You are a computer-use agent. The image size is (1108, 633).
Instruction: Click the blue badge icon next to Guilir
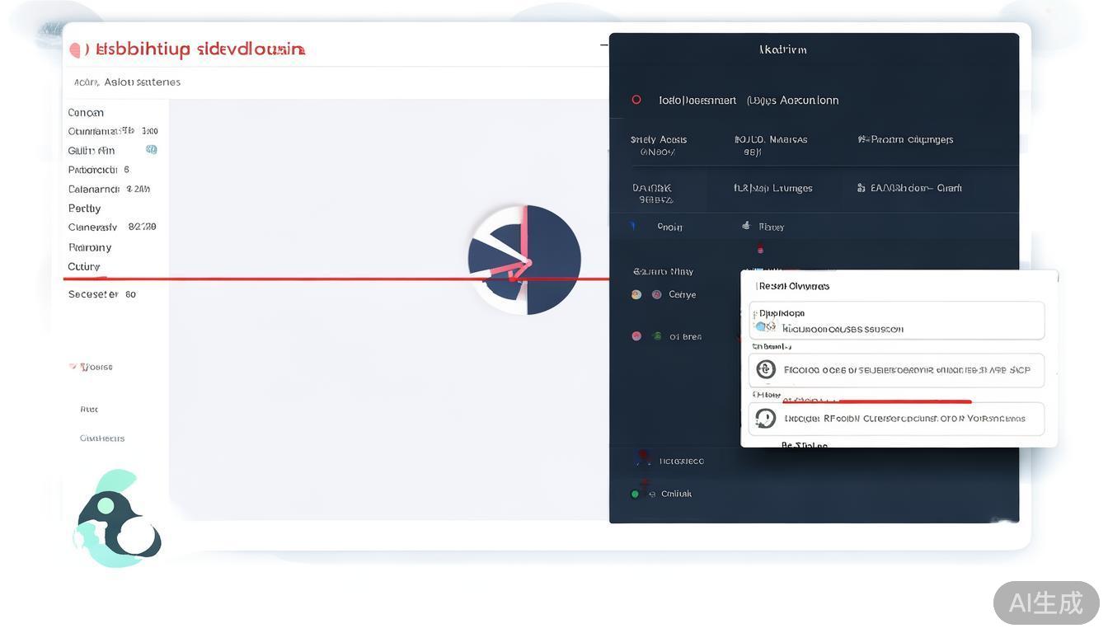[152, 150]
